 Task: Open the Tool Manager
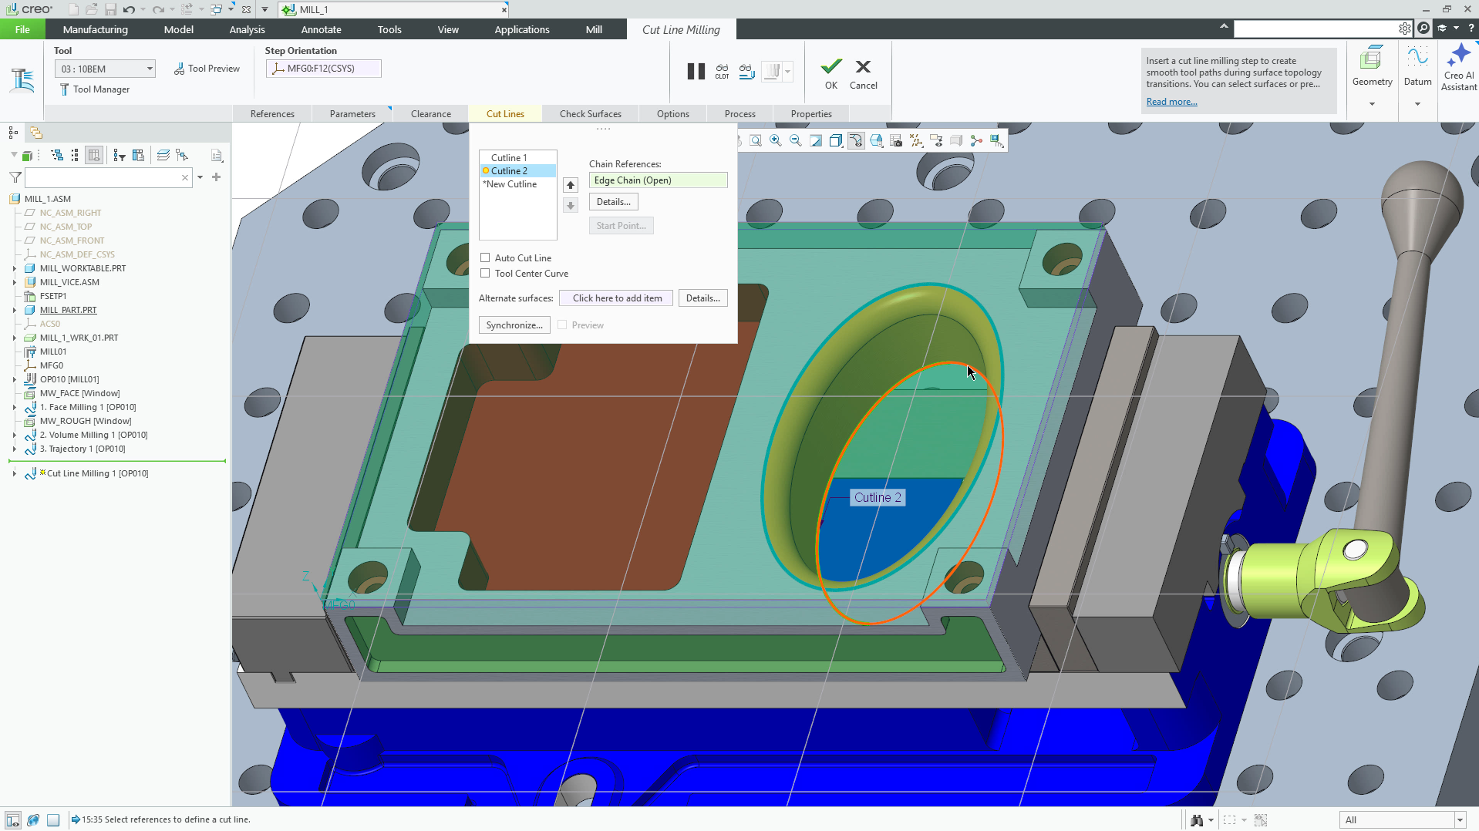[94, 89]
